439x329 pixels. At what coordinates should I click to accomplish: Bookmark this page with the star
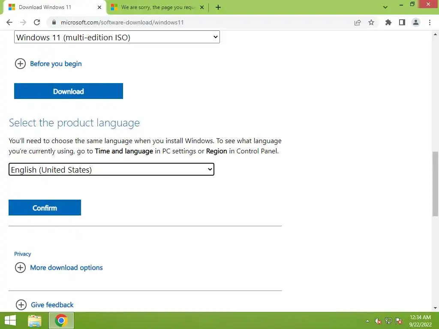(x=371, y=22)
